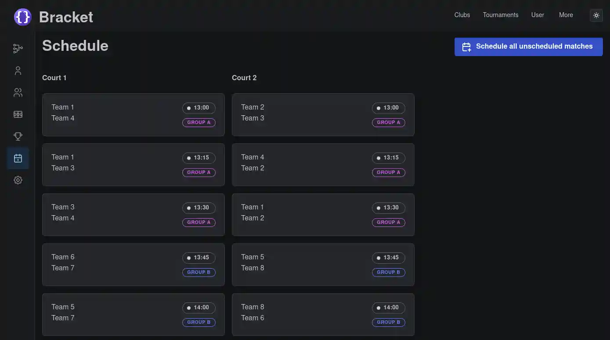Click the 13:30 time badge on Court 1
This screenshot has width=610, height=340.
(199, 208)
